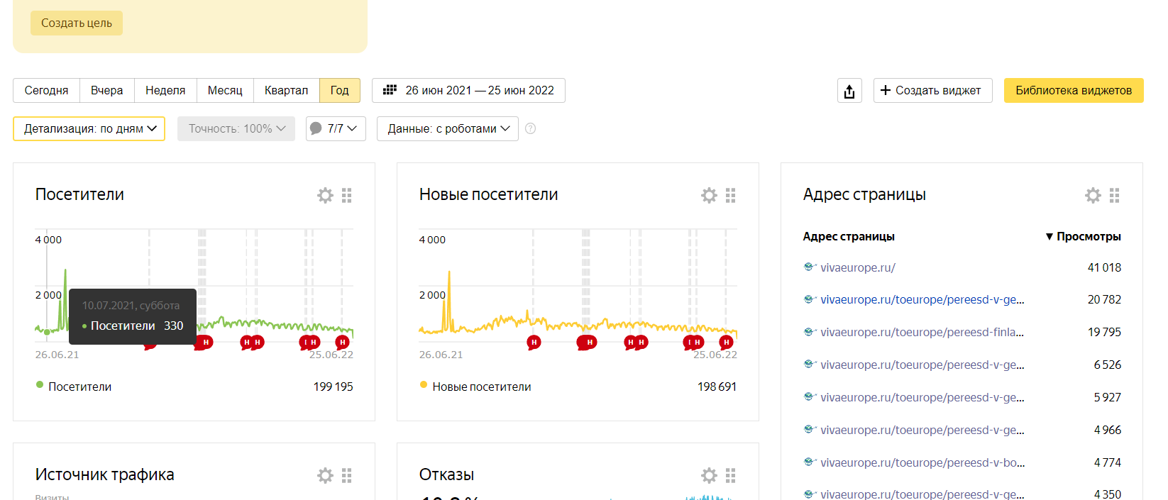Open settings gear of Отказы widget
The width and height of the screenshot is (1168, 500).
pos(709,475)
